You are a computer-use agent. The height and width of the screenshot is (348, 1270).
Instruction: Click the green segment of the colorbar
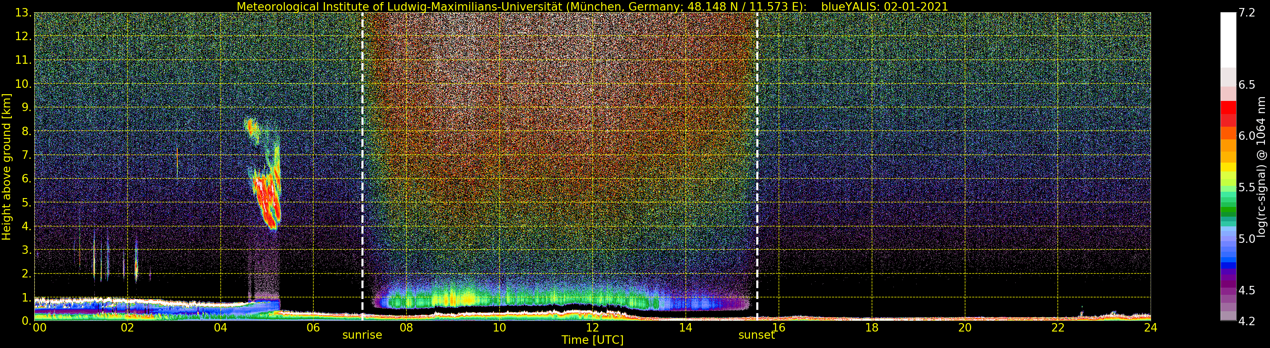(1228, 209)
